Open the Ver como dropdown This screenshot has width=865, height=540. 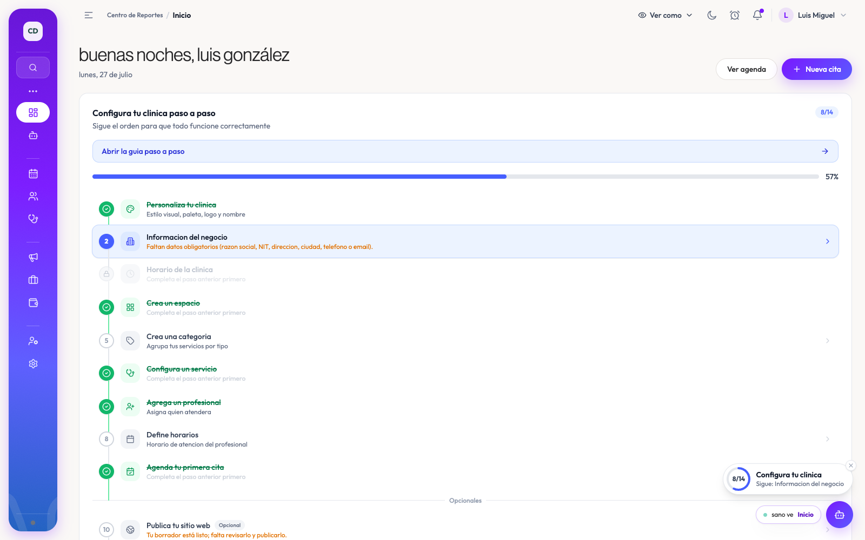665,15
